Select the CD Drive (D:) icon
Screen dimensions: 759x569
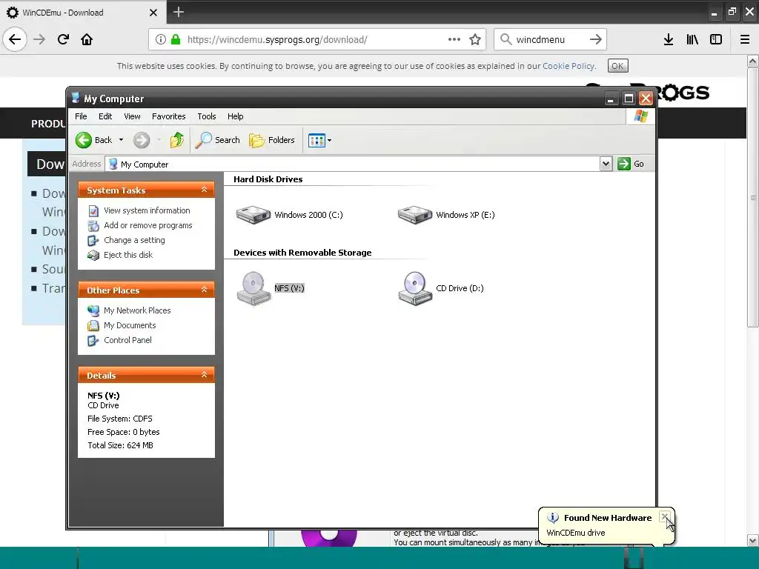click(x=415, y=288)
